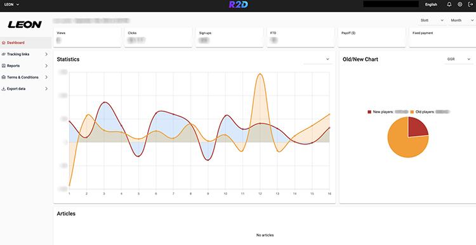Open the Slott product dropdown
The width and height of the screenshot is (476, 245).
pos(432,20)
